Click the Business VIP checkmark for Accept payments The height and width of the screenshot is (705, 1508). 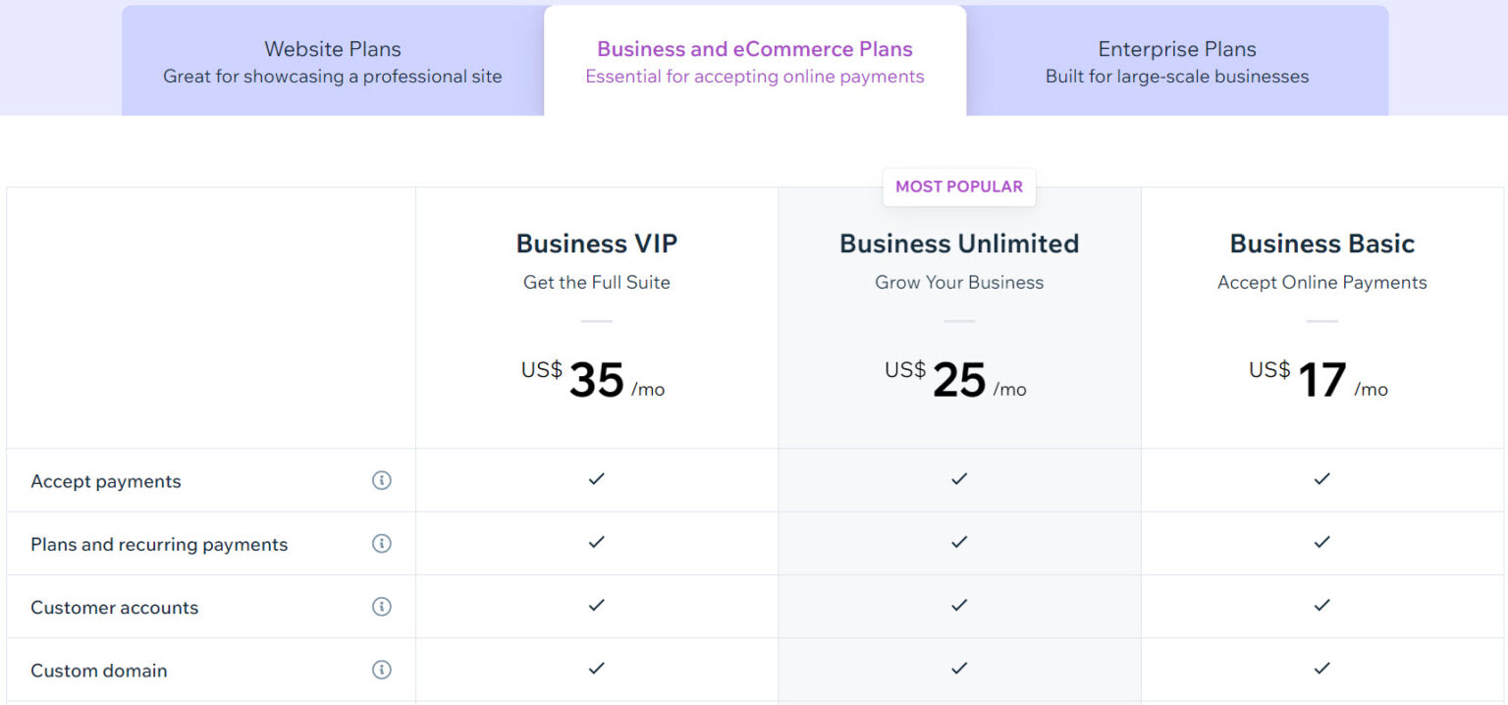pos(596,479)
